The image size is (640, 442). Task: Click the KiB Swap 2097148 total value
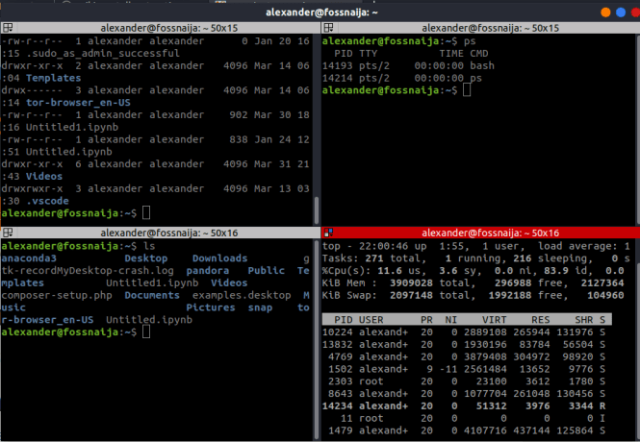(411, 295)
